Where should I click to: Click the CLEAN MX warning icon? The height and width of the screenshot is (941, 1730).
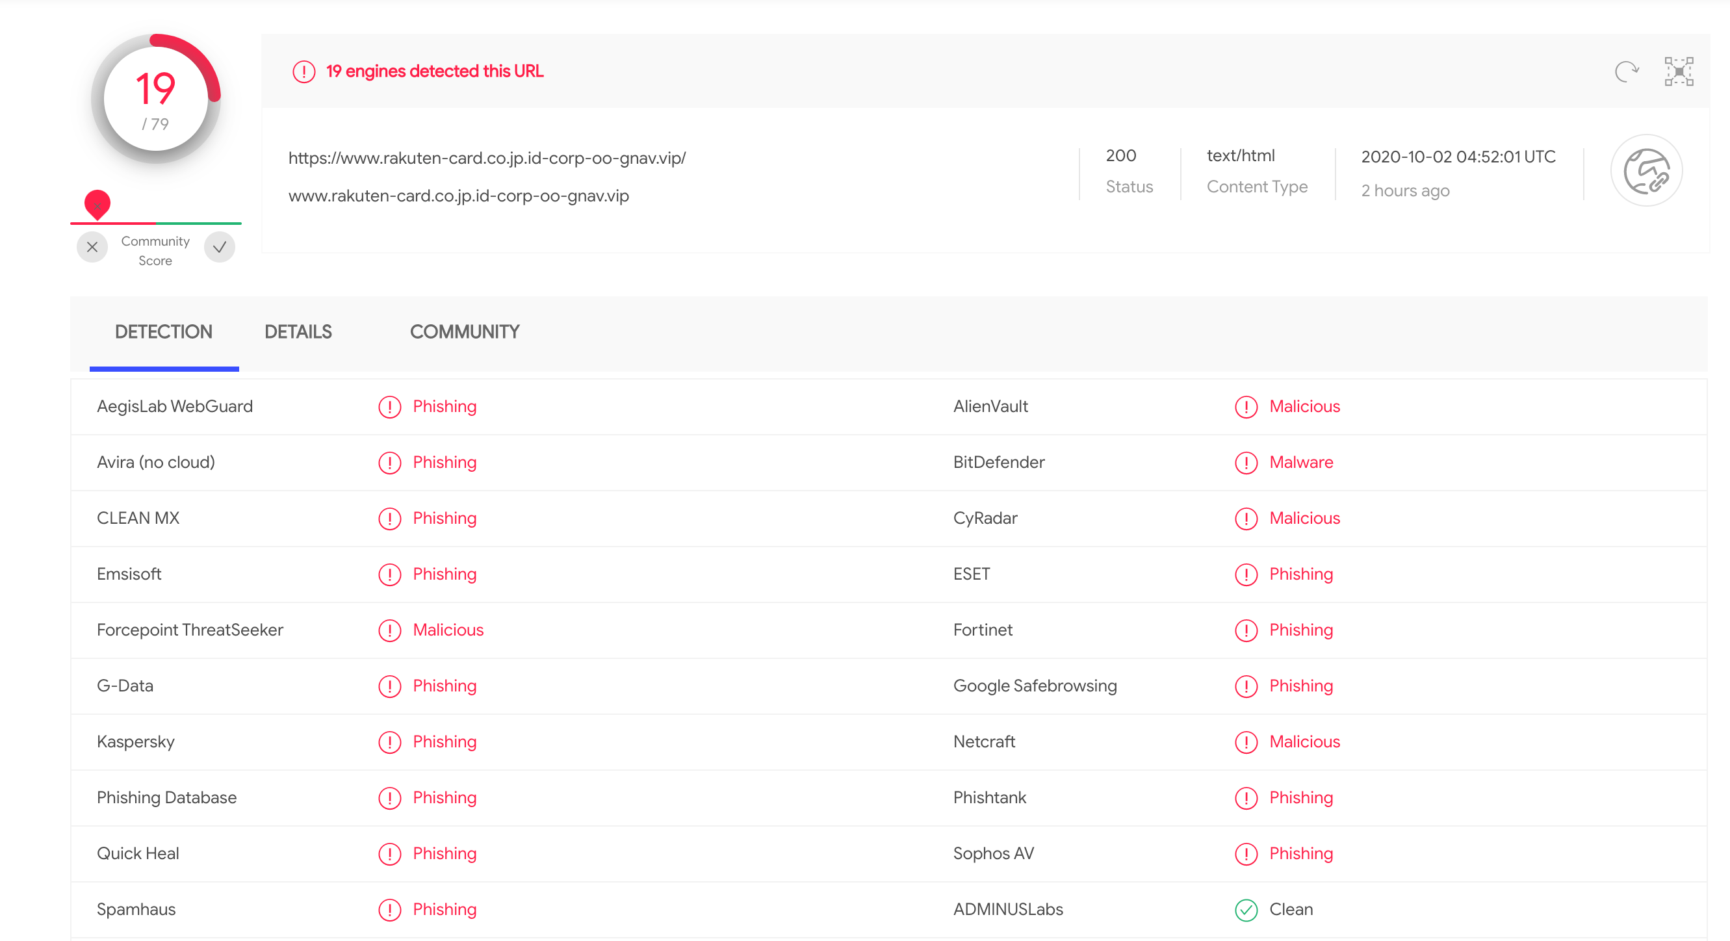389,519
